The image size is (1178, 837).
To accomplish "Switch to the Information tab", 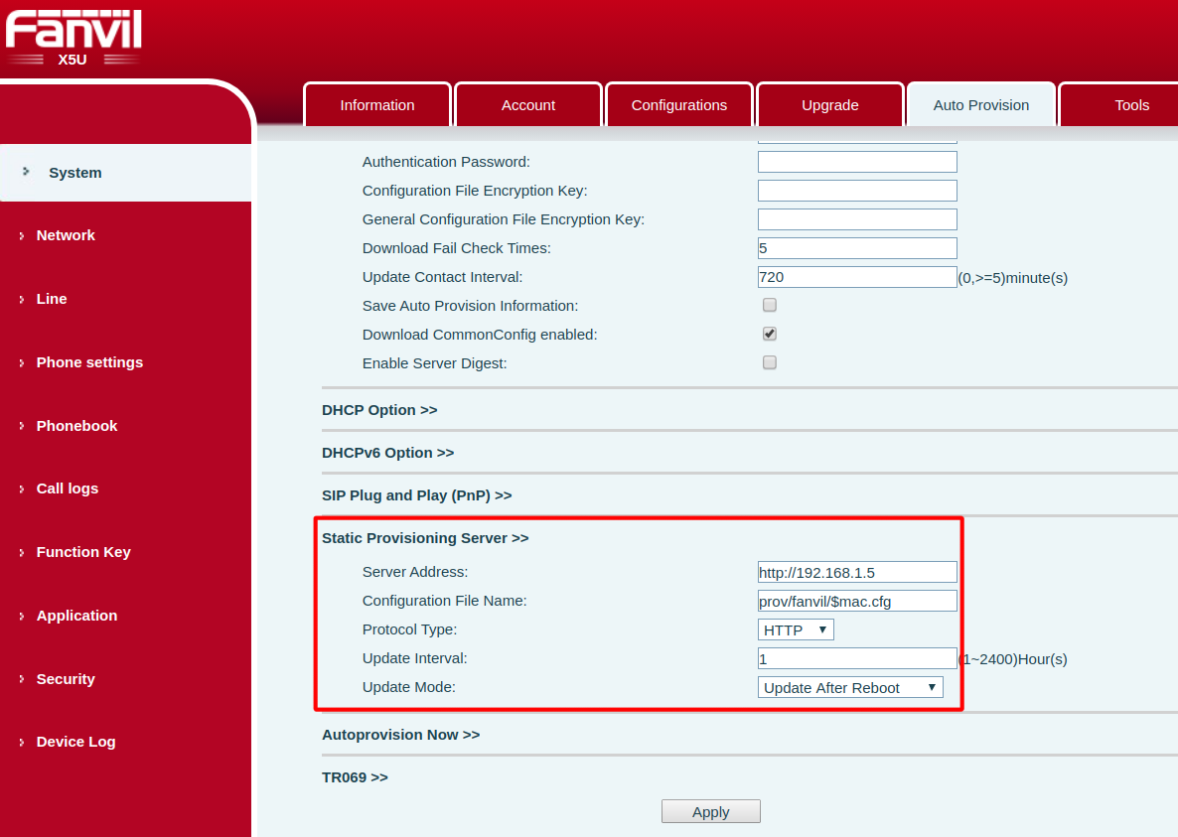I will pos(377,105).
